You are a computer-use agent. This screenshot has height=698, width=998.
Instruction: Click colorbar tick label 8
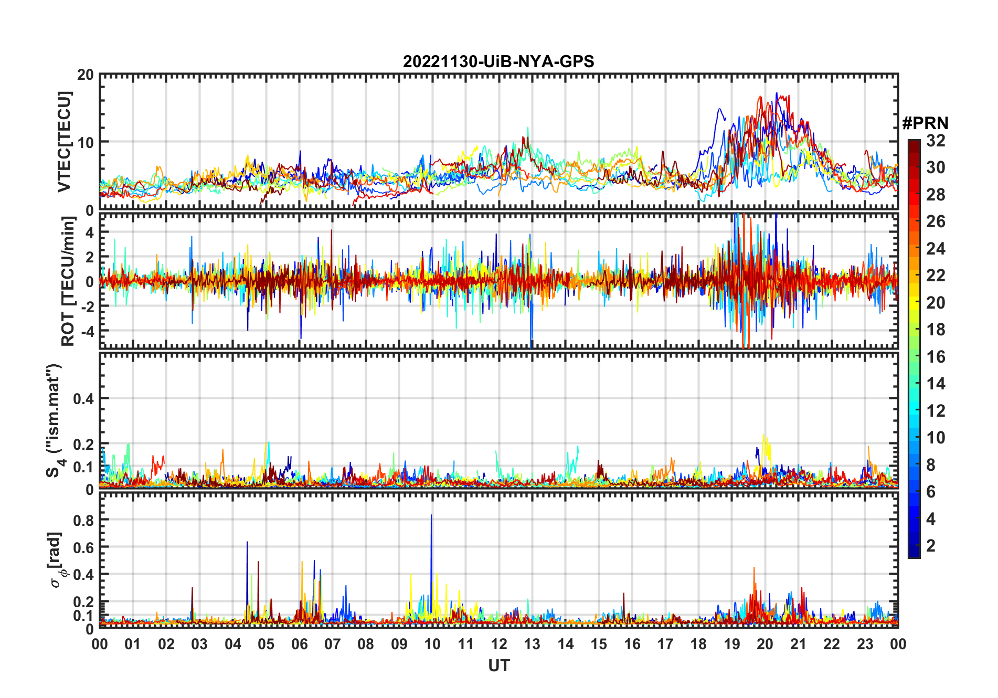tap(931, 464)
